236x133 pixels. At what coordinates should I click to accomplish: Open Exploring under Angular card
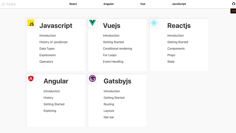pyautogui.click(x=50, y=111)
